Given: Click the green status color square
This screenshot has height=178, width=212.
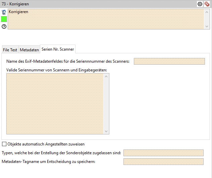Looking at the screenshot, I should pos(4,19).
